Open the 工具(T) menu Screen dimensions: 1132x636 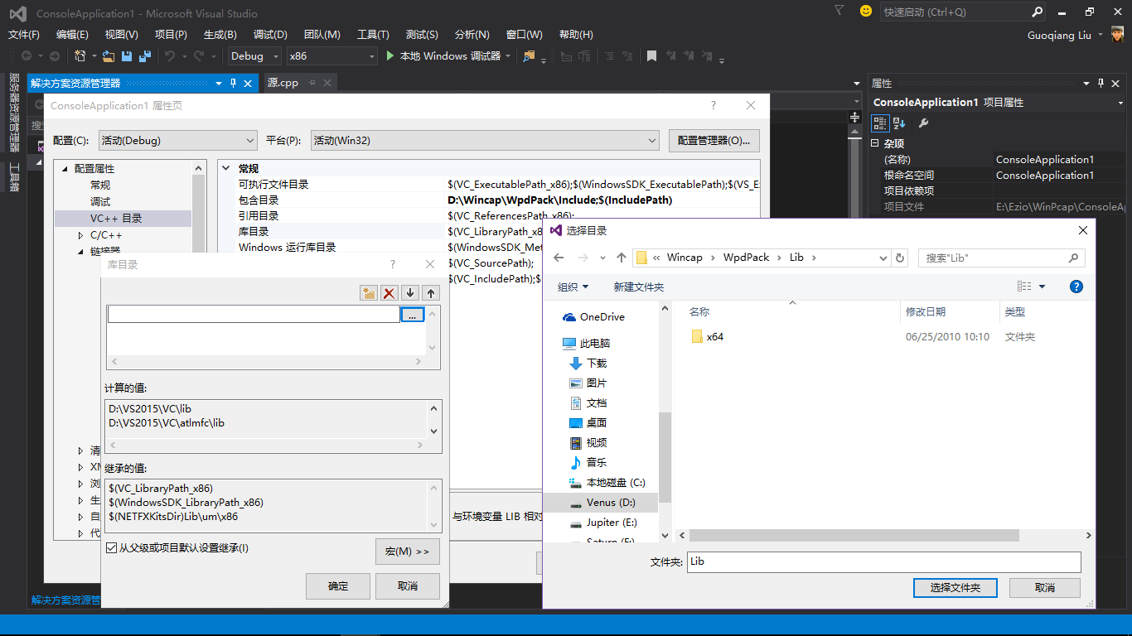373,34
